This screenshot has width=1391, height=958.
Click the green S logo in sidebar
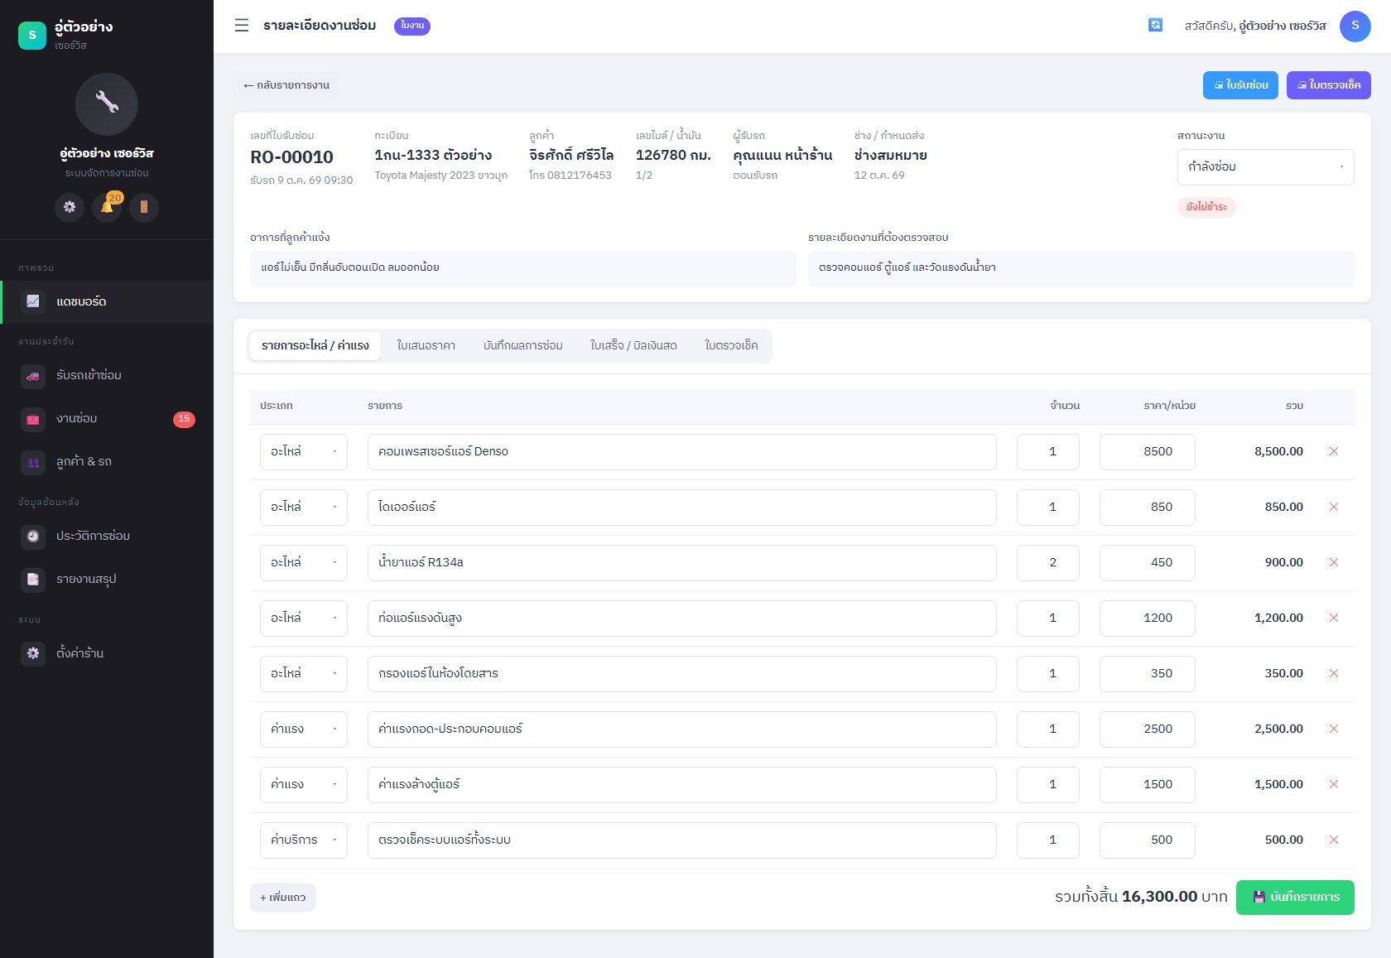click(x=32, y=35)
